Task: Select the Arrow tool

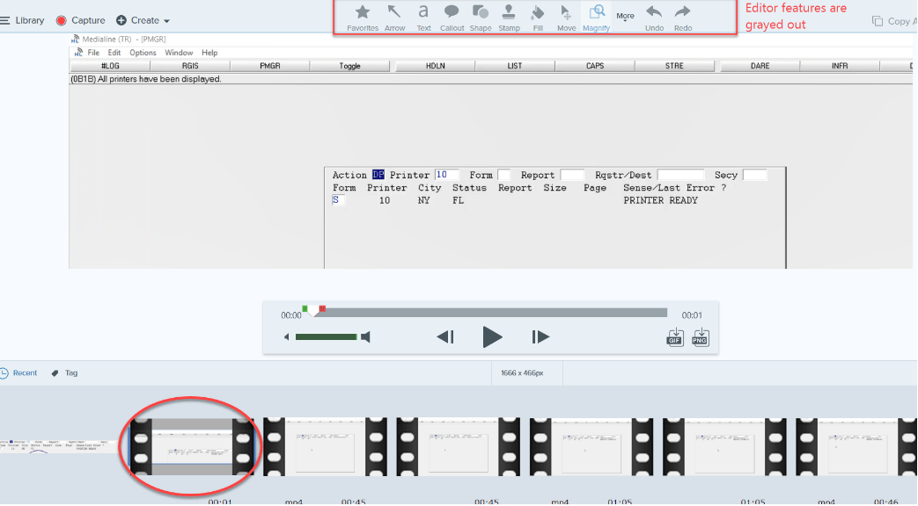Action: click(x=394, y=12)
